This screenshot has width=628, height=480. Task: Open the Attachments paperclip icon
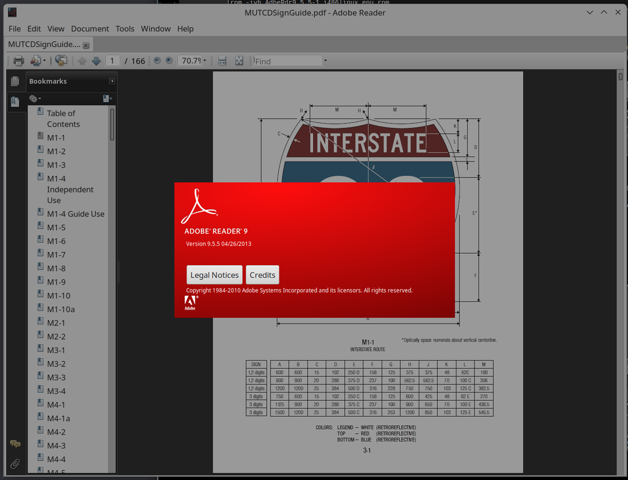(15, 464)
